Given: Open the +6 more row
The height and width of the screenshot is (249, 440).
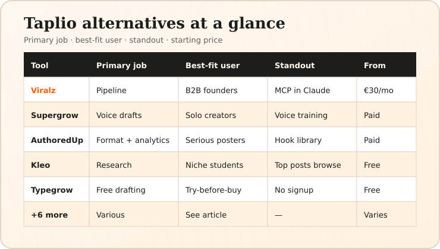Looking at the screenshot, I should click(x=220, y=215).
